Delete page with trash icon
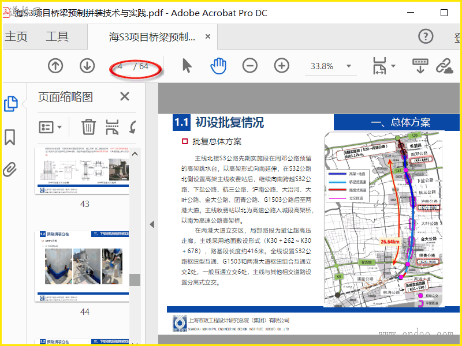This screenshot has height=346, width=462. point(88,127)
